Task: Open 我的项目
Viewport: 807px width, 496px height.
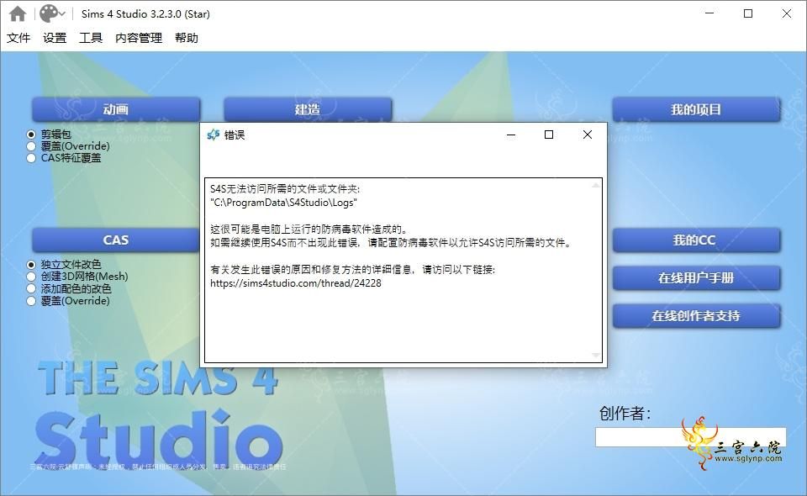Action: [x=696, y=109]
